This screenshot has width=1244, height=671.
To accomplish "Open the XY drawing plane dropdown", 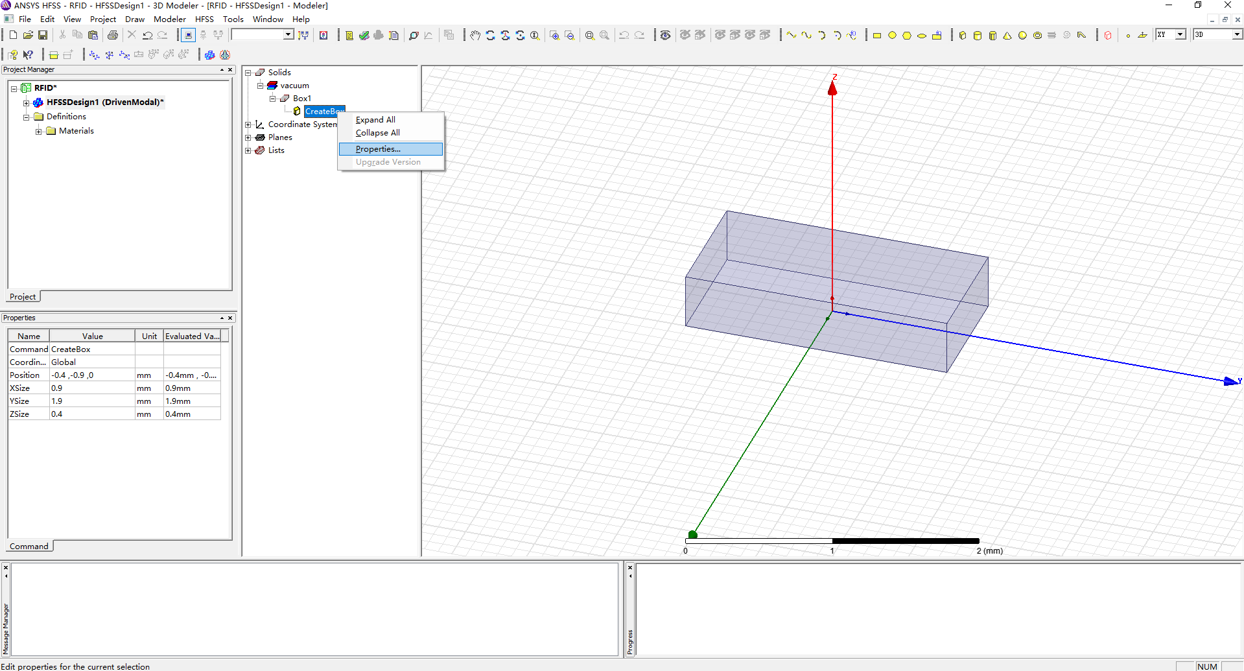I will (1180, 34).
